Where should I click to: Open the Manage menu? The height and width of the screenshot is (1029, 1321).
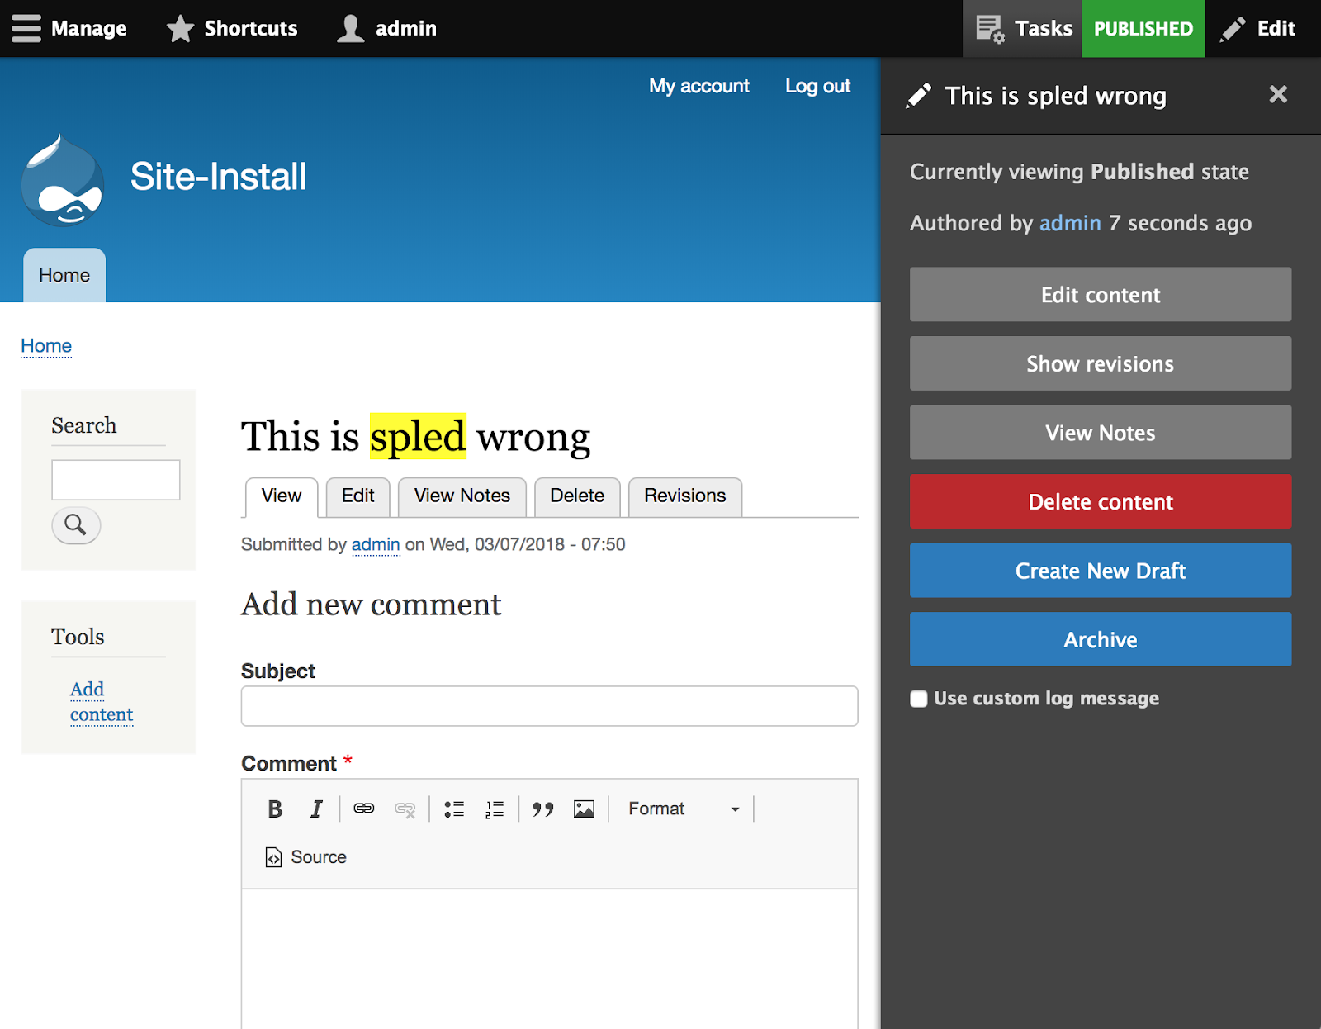point(69,28)
